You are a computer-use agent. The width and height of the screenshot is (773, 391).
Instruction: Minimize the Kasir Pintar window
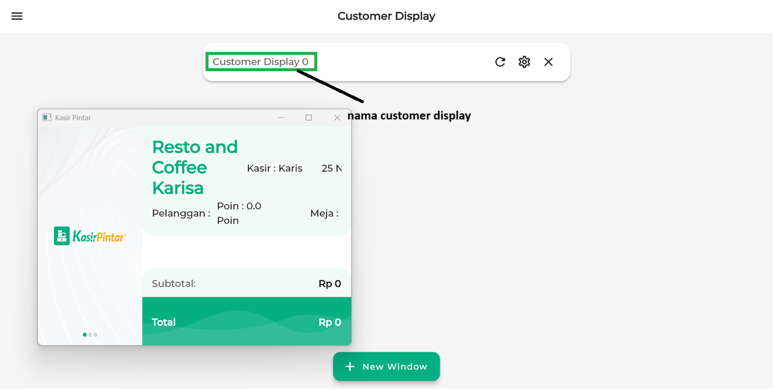281,118
